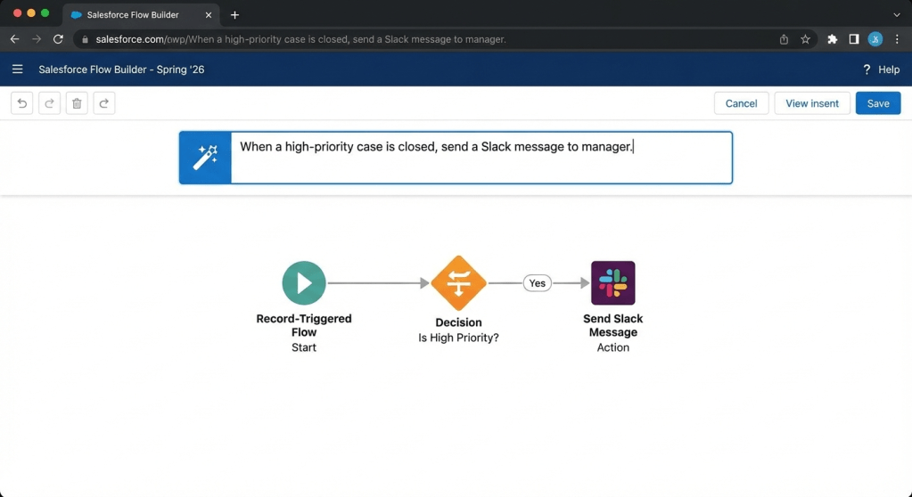The height and width of the screenshot is (497, 912).
Task: Select the Record-Triggered Flow start node
Action: click(304, 283)
